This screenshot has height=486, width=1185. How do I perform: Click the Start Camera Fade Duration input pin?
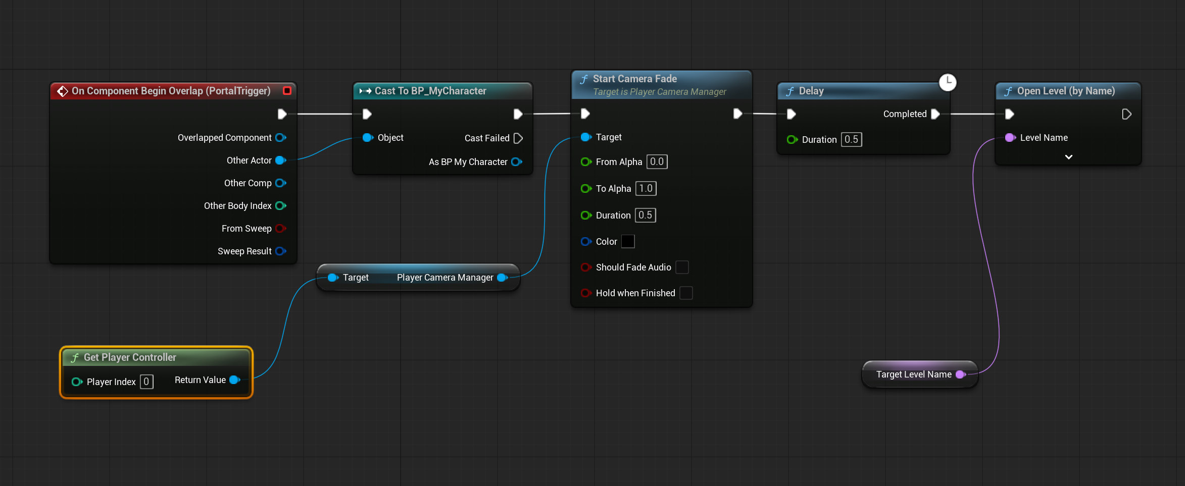click(x=586, y=215)
